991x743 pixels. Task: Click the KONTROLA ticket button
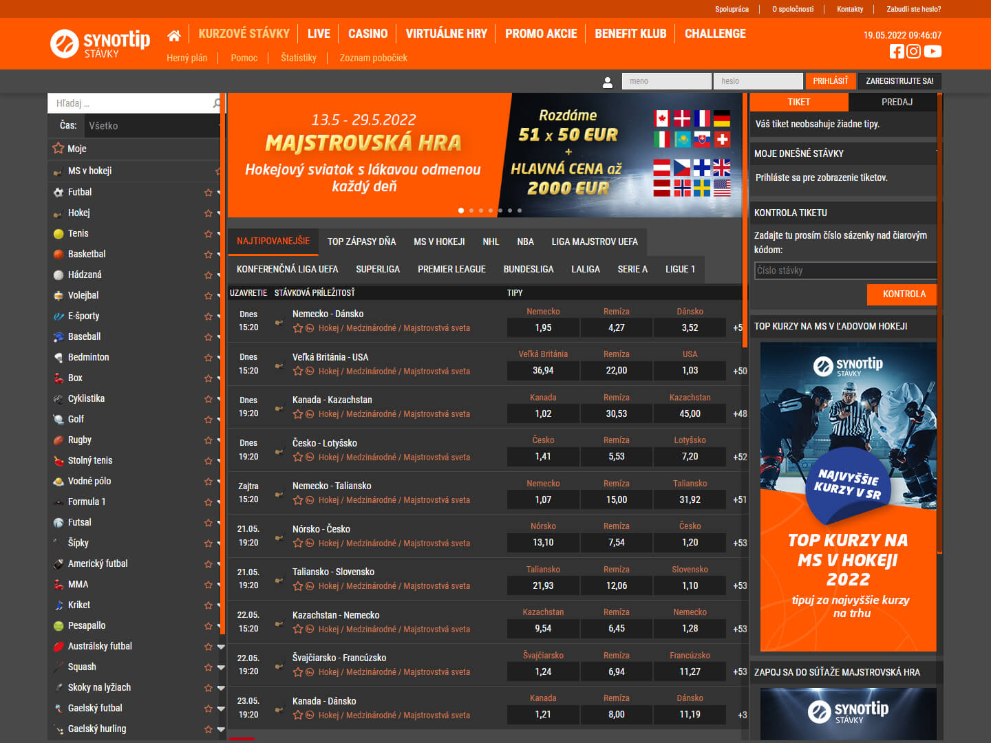coord(904,294)
